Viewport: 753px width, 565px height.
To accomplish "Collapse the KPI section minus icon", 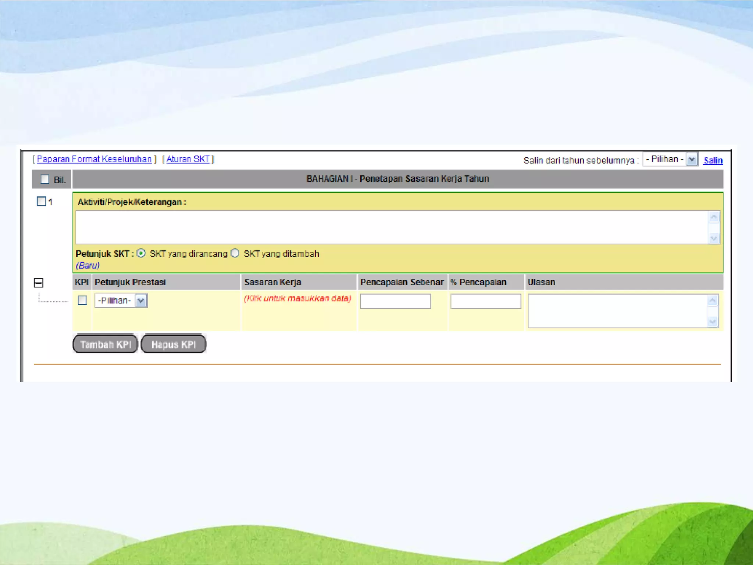I will click(x=39, y=282).
